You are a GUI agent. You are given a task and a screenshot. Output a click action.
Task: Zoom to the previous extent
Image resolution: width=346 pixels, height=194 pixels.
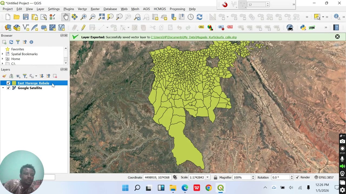pos(137,17)
